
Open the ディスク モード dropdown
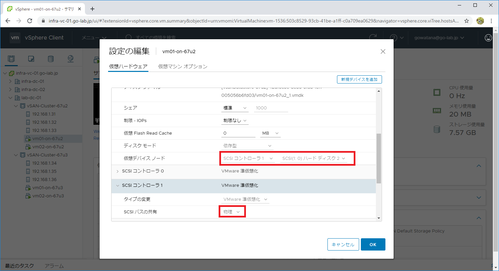248,146
